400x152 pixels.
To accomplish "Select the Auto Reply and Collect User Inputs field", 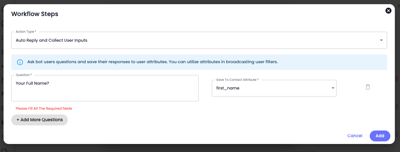I will (x=199, y=40).
